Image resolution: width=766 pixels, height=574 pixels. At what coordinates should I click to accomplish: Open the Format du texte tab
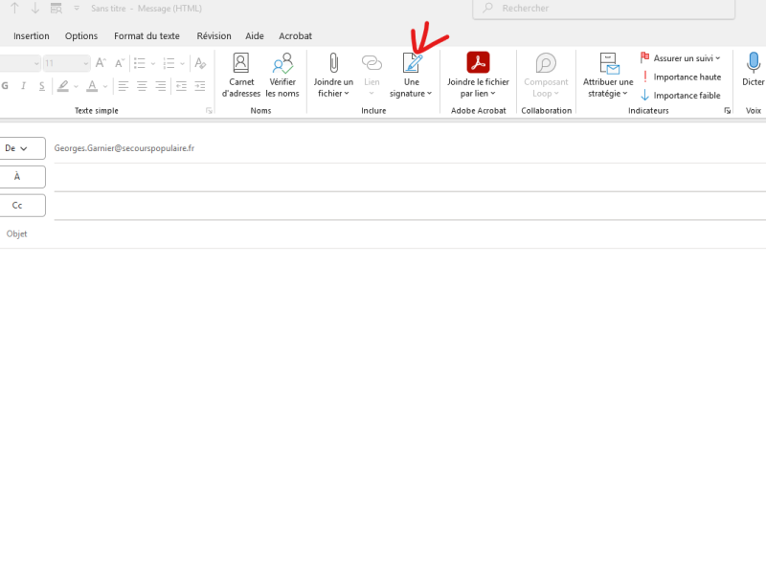(x=146, y=36)
